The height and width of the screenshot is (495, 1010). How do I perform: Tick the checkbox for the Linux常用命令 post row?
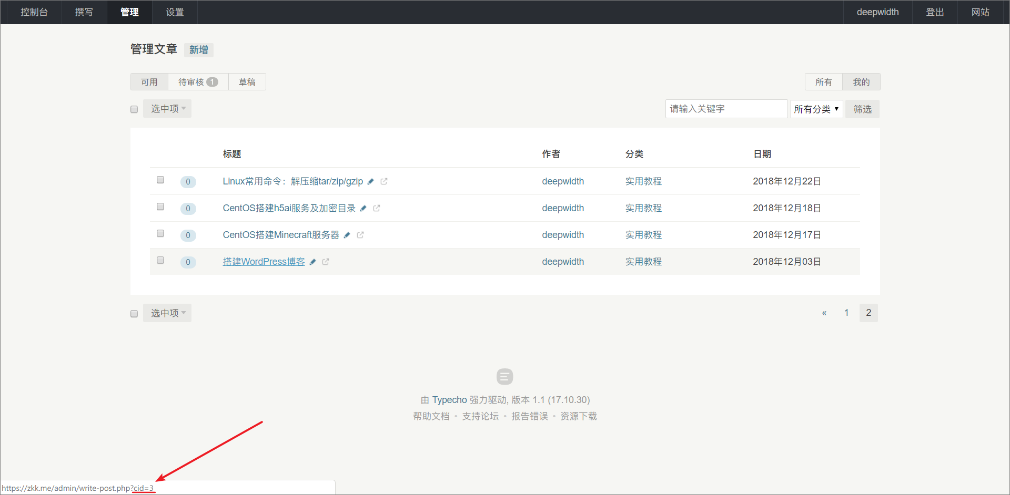pos(160,180)
